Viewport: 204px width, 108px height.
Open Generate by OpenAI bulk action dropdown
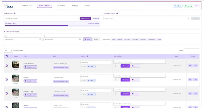[41, 18]
